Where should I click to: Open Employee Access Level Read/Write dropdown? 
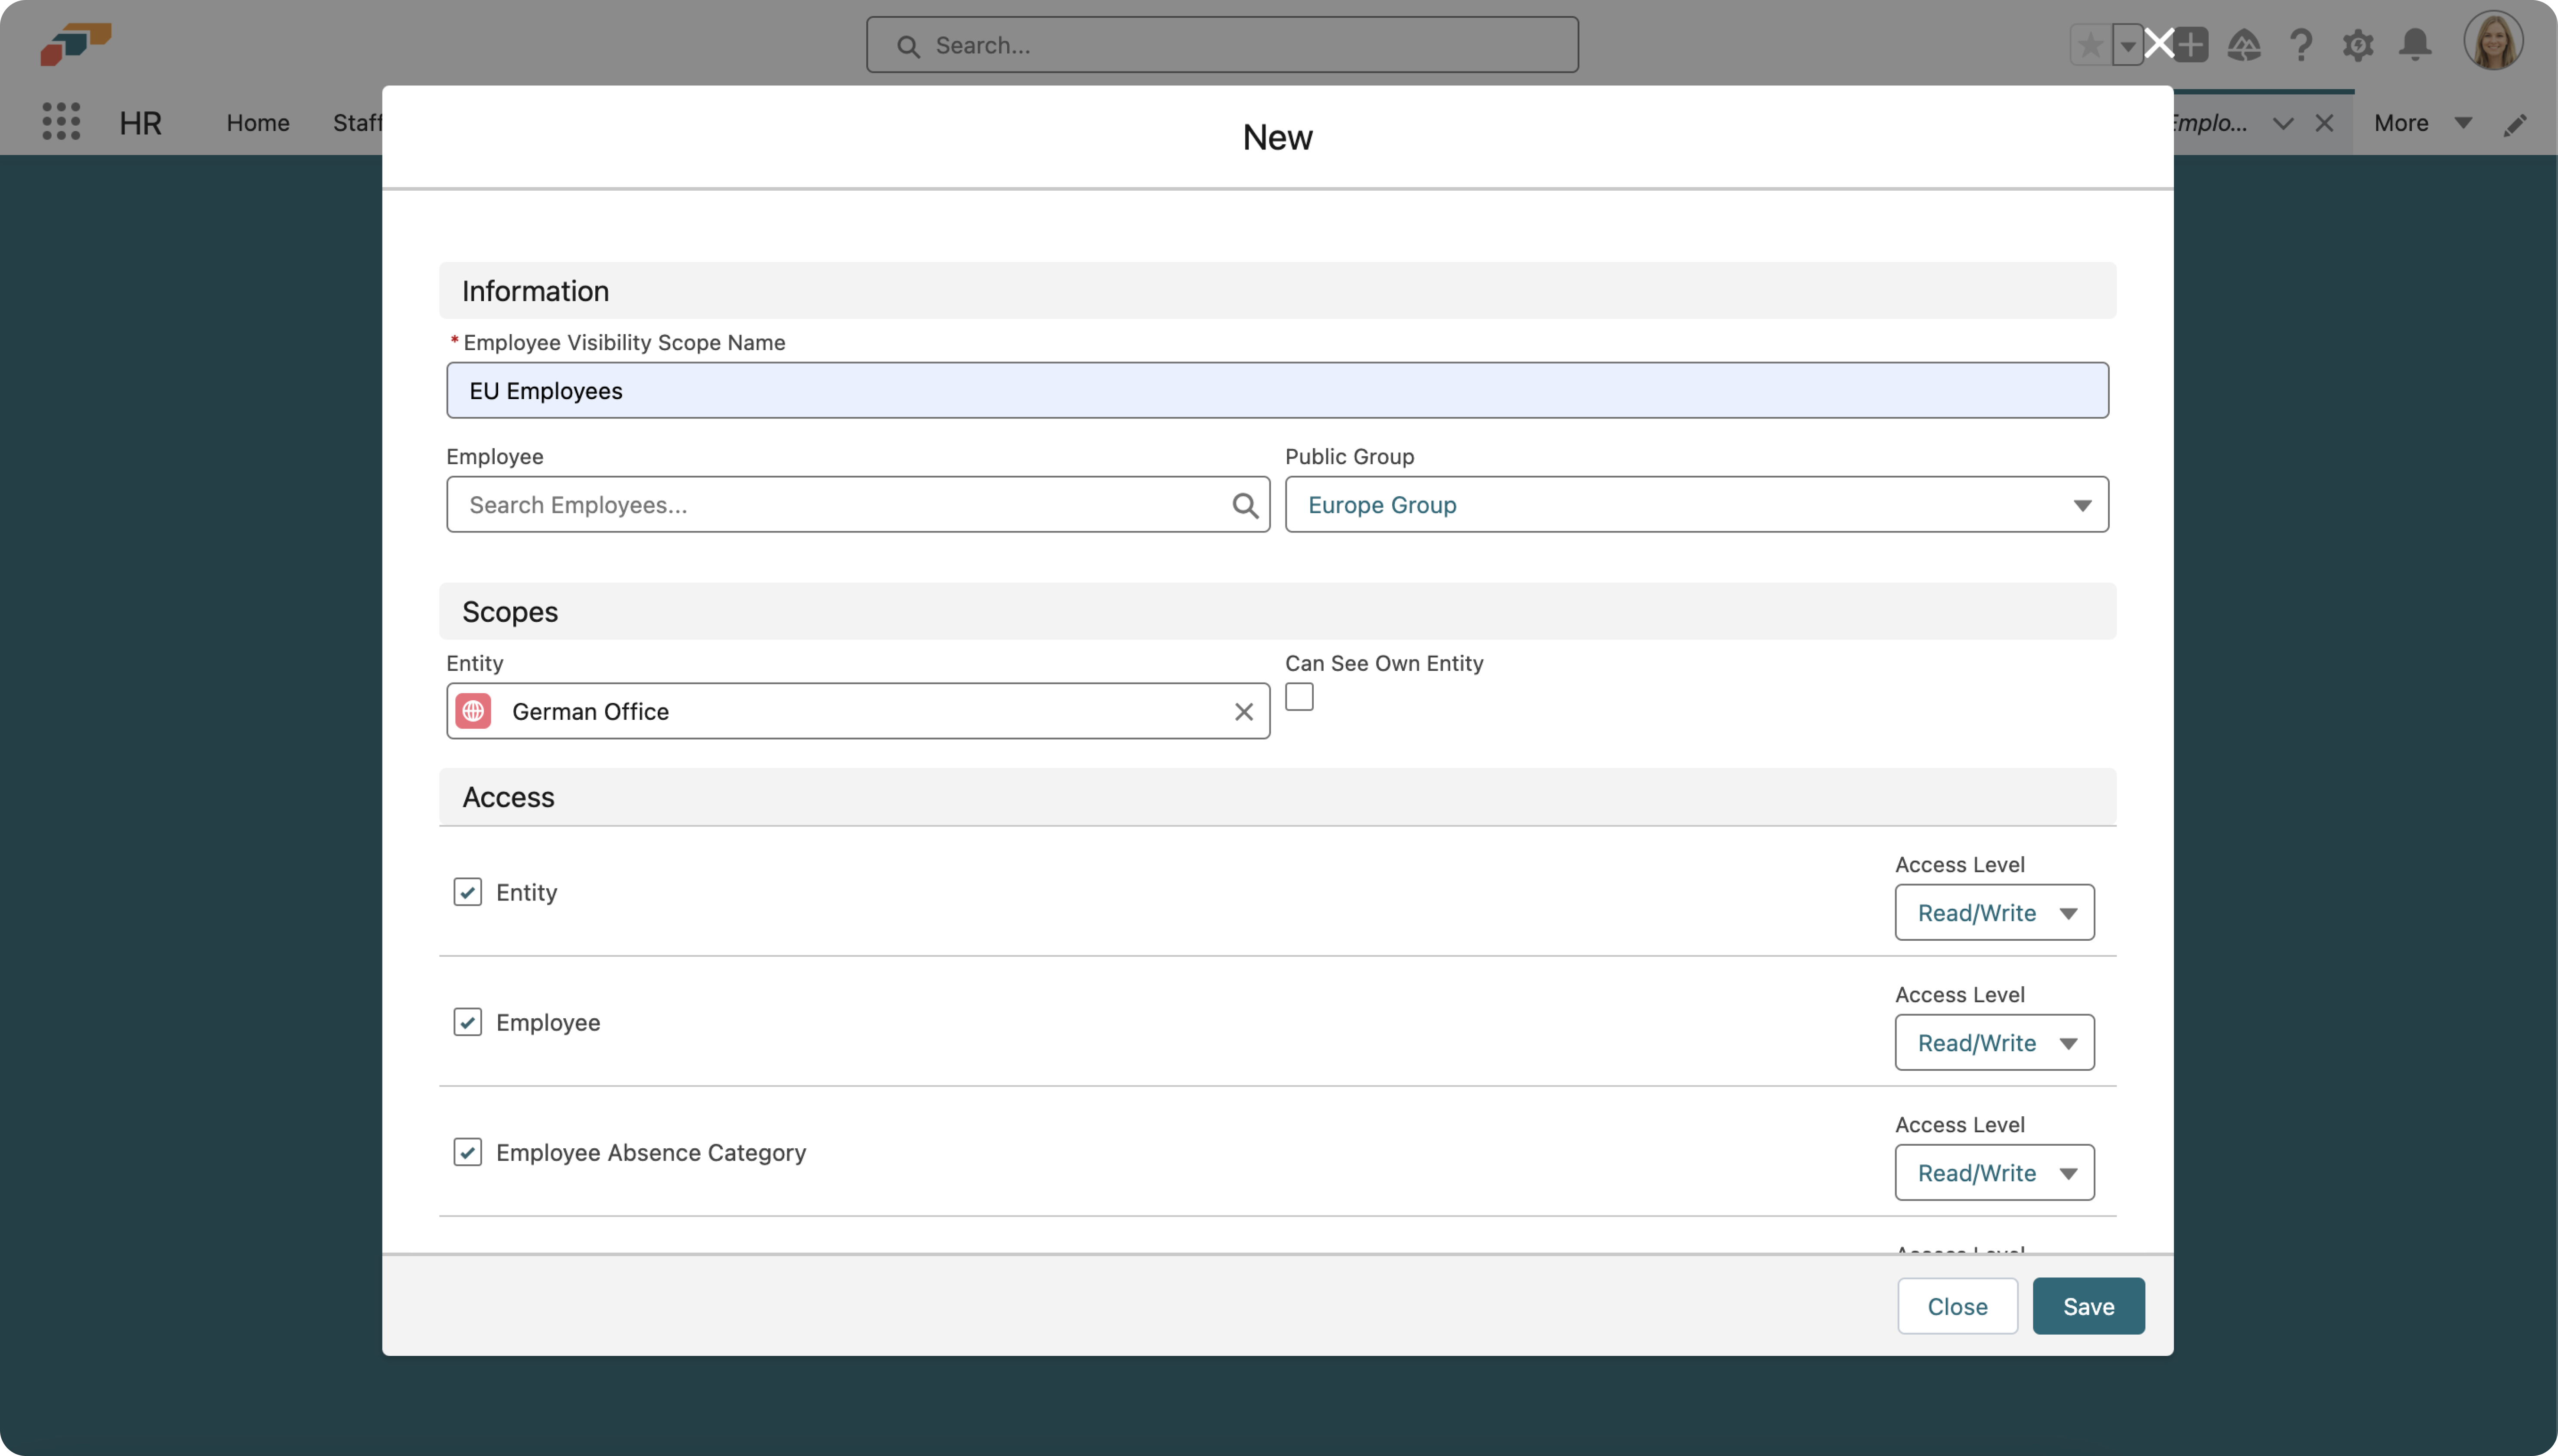pos(1994,1043)
